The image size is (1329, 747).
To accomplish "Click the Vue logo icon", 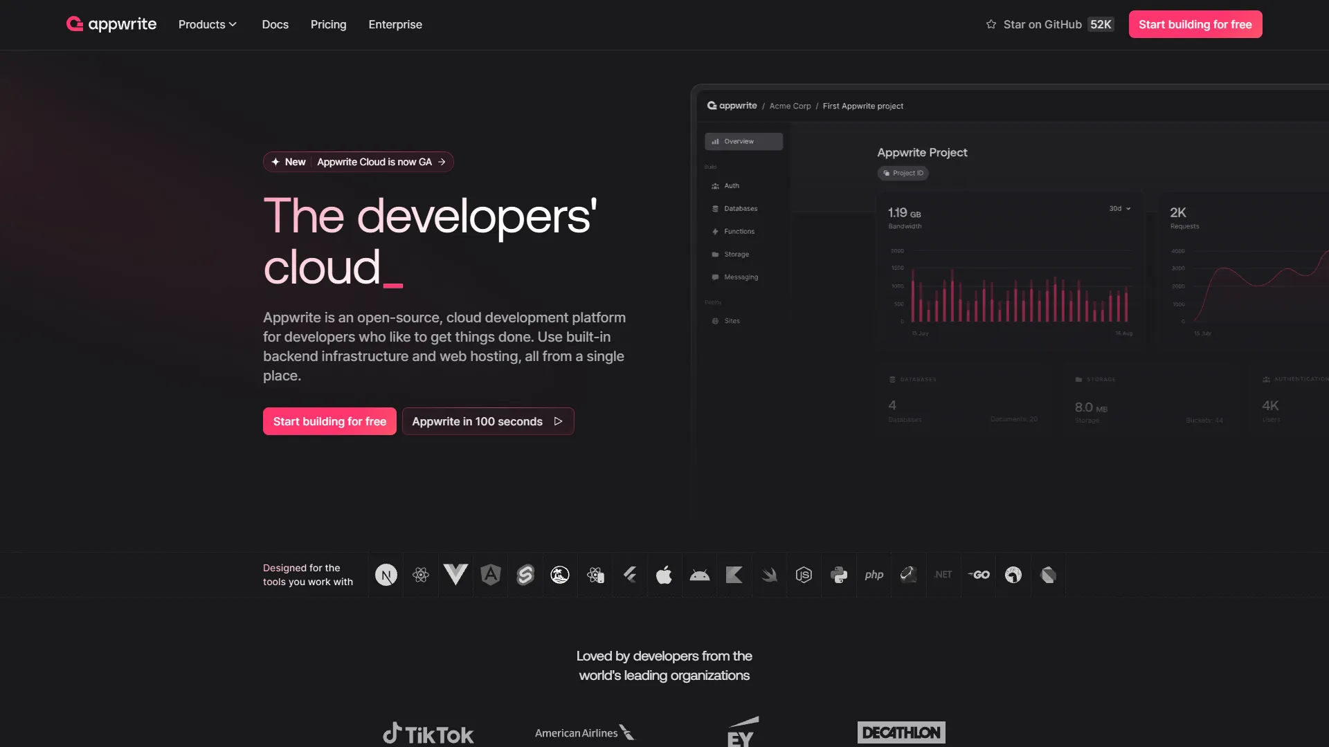I will (x=455, y=575).
